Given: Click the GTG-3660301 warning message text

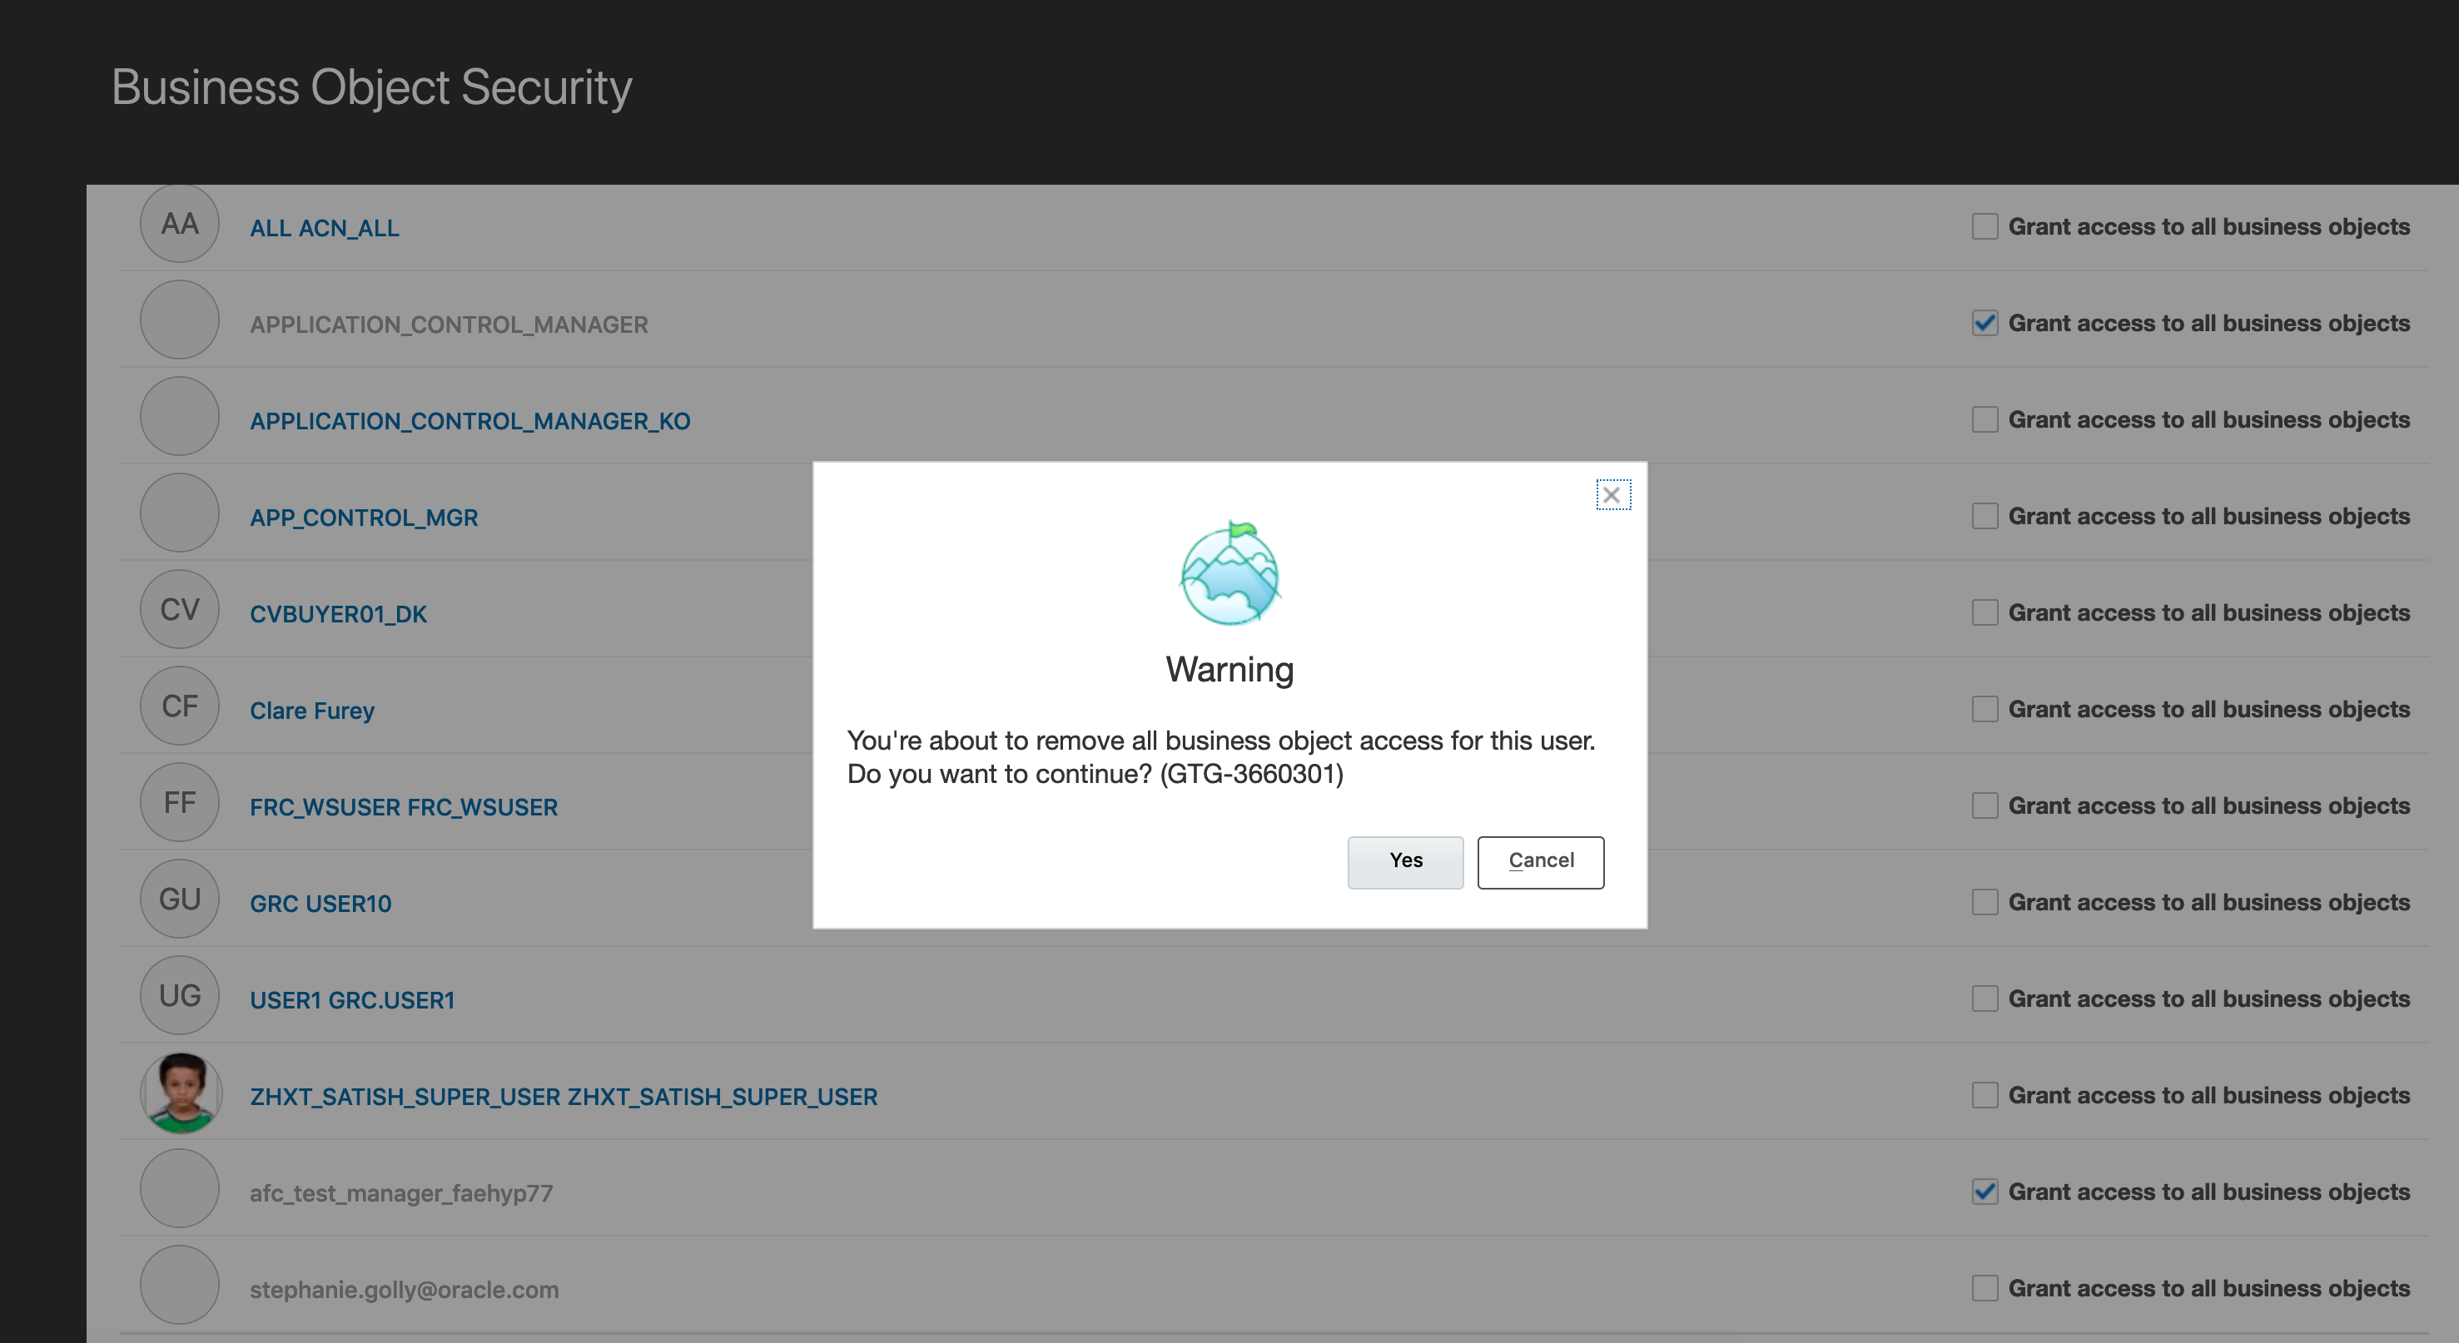Looking at the screenshot, I should pyautogui.click(x=1221, y=757).
